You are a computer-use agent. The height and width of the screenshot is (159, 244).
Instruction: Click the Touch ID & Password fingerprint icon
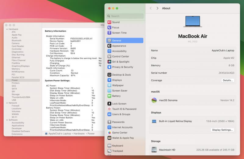109,109
